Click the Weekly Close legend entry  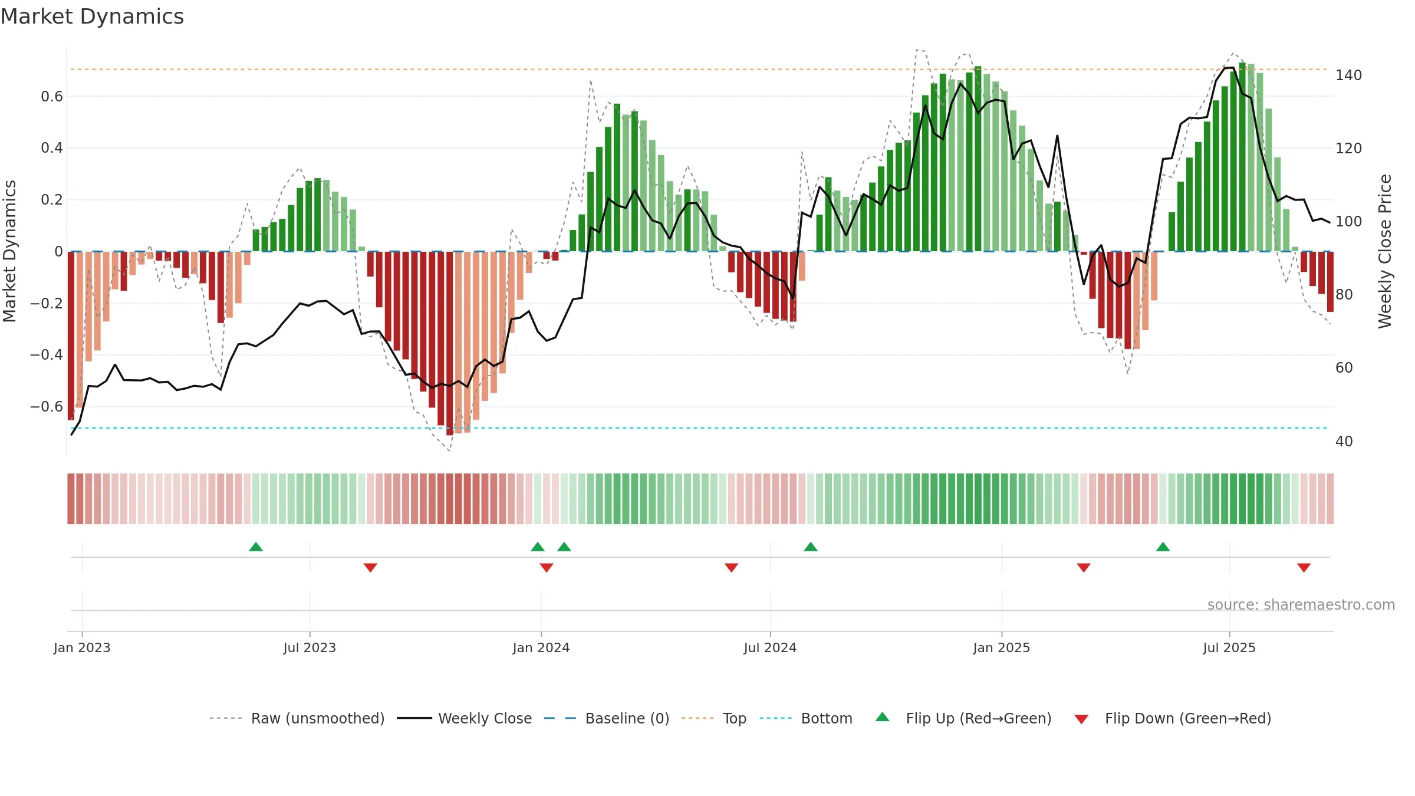pos(465,718)
